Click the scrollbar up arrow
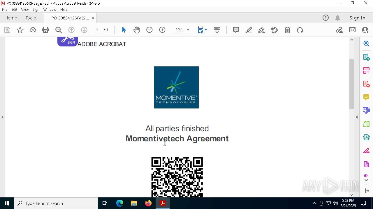 (351, 39)
